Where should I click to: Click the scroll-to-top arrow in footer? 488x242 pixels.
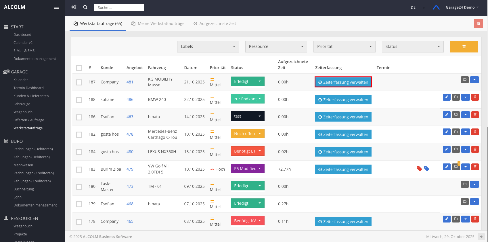click(481, 237)
